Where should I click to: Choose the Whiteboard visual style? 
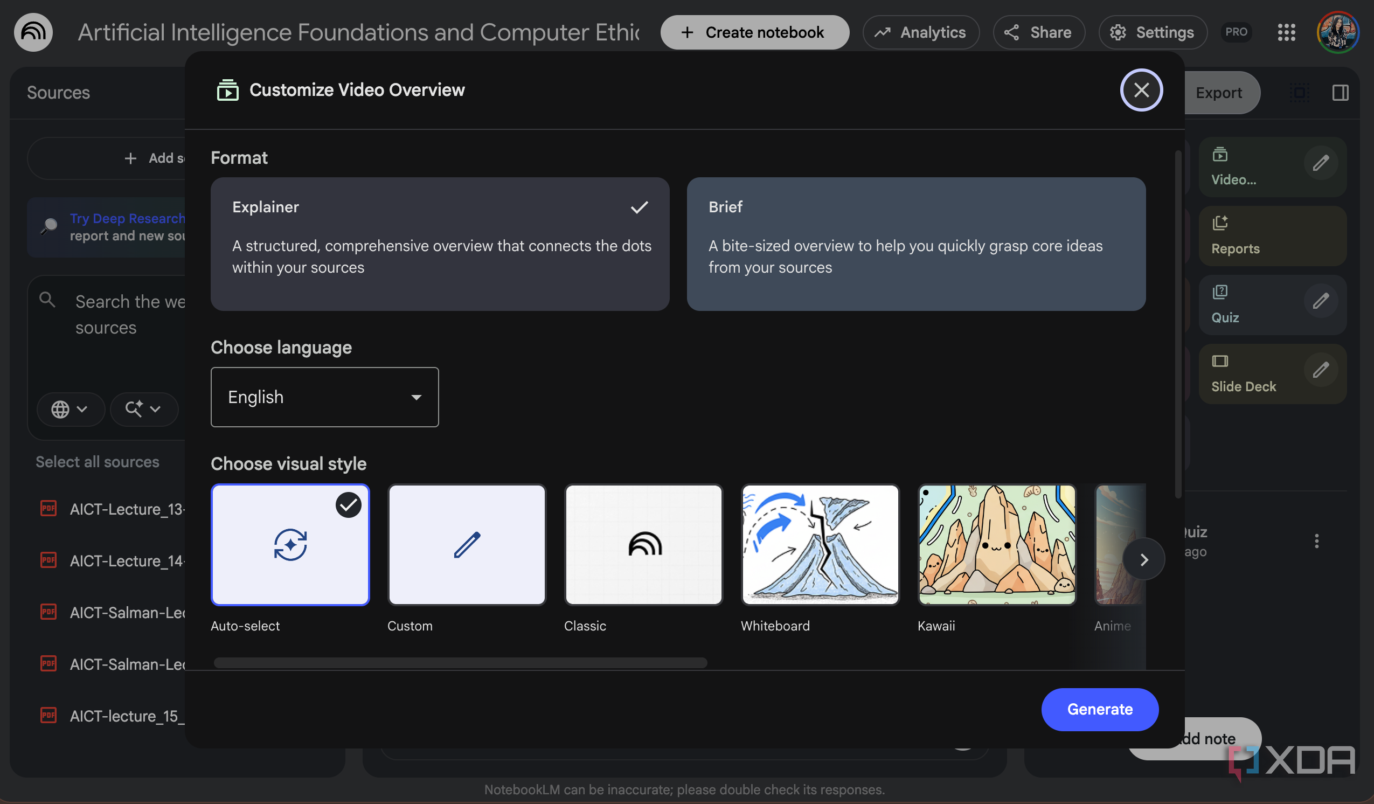pos(820,544)
